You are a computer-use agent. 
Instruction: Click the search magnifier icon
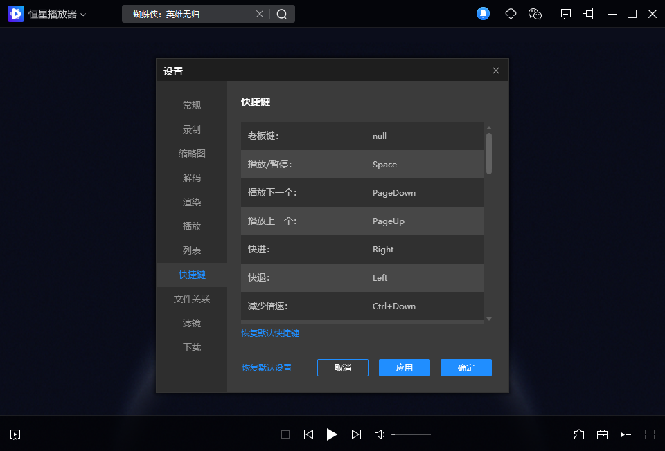(x=282, y=14)
